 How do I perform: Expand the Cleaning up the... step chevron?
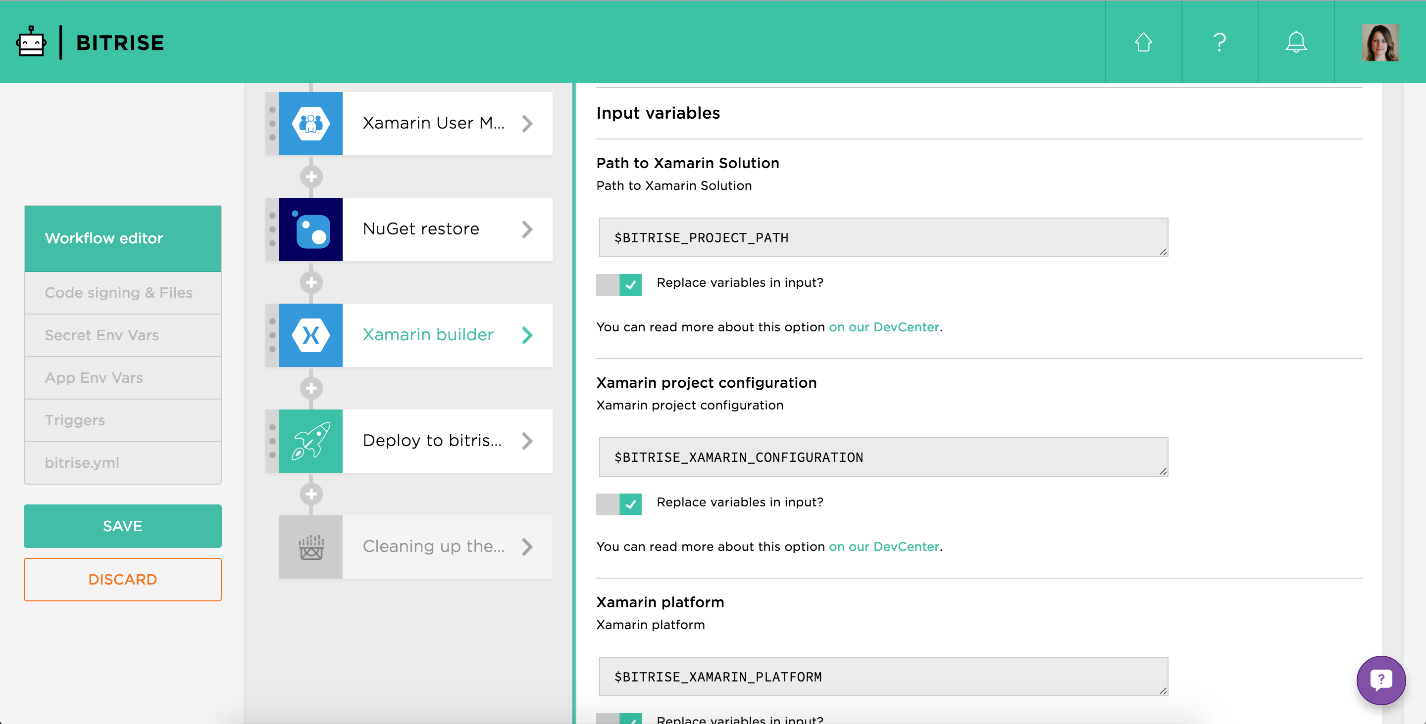coord(527,547)
